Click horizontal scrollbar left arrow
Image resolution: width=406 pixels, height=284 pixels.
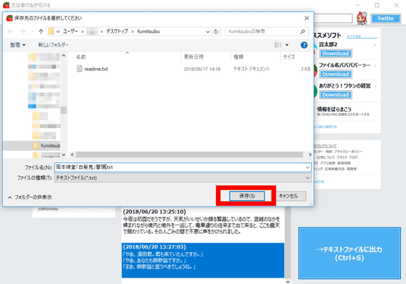[x=72, y=154]
